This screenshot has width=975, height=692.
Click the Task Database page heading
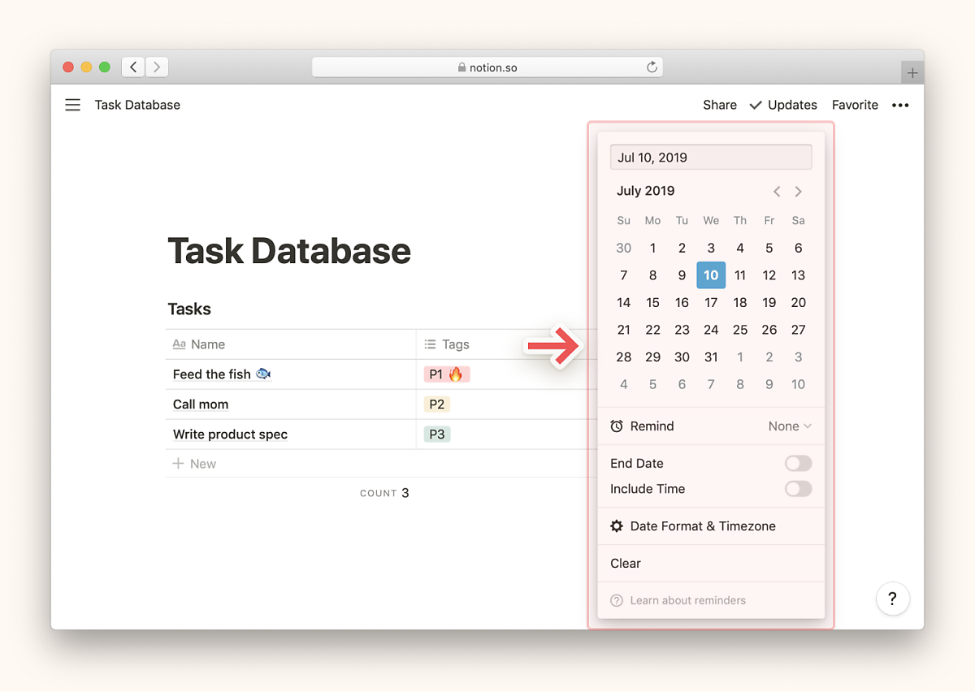(289, 250)
